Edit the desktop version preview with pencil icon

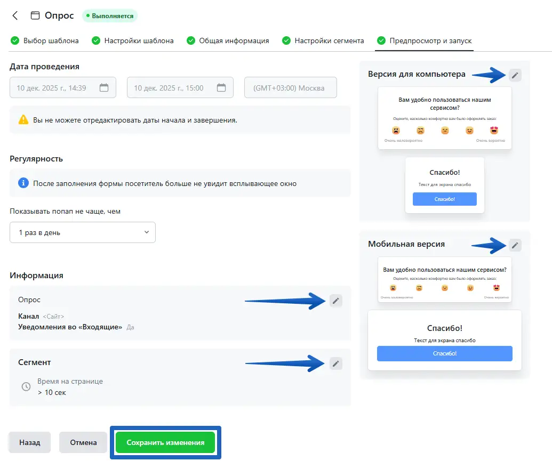pyautogui.click(x=515, y=75)
